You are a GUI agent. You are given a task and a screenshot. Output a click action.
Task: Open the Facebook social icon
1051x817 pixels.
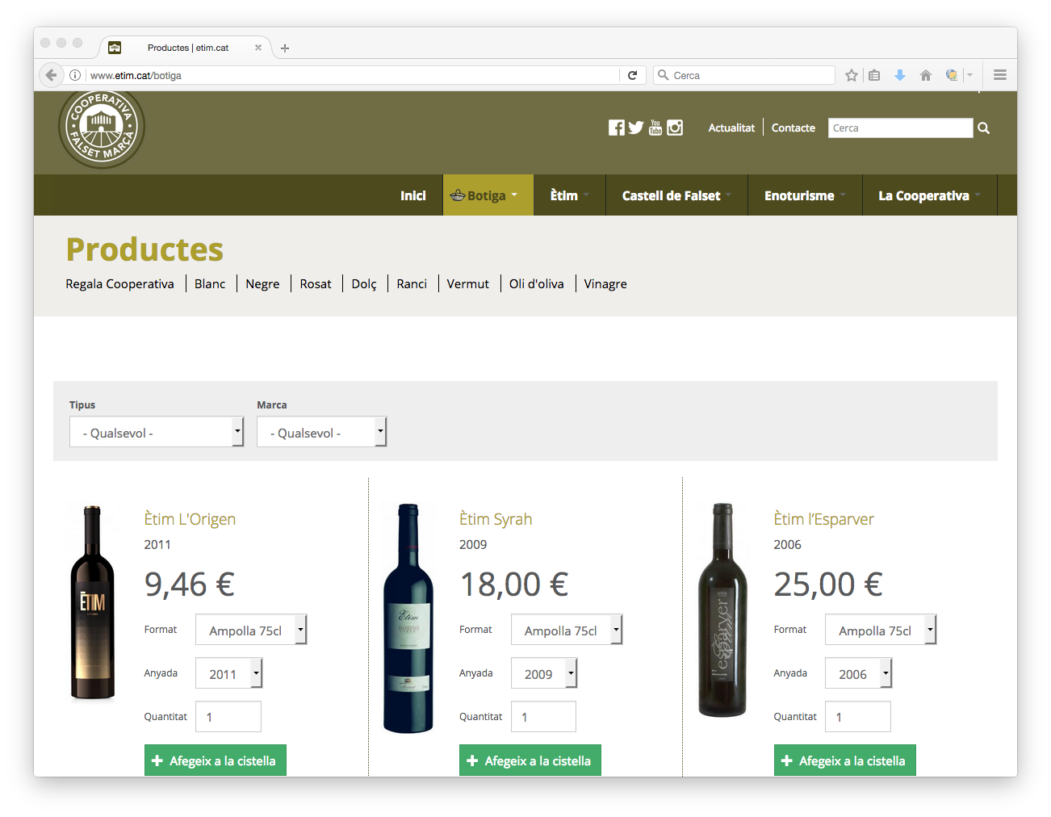click(x=616, y=128)
